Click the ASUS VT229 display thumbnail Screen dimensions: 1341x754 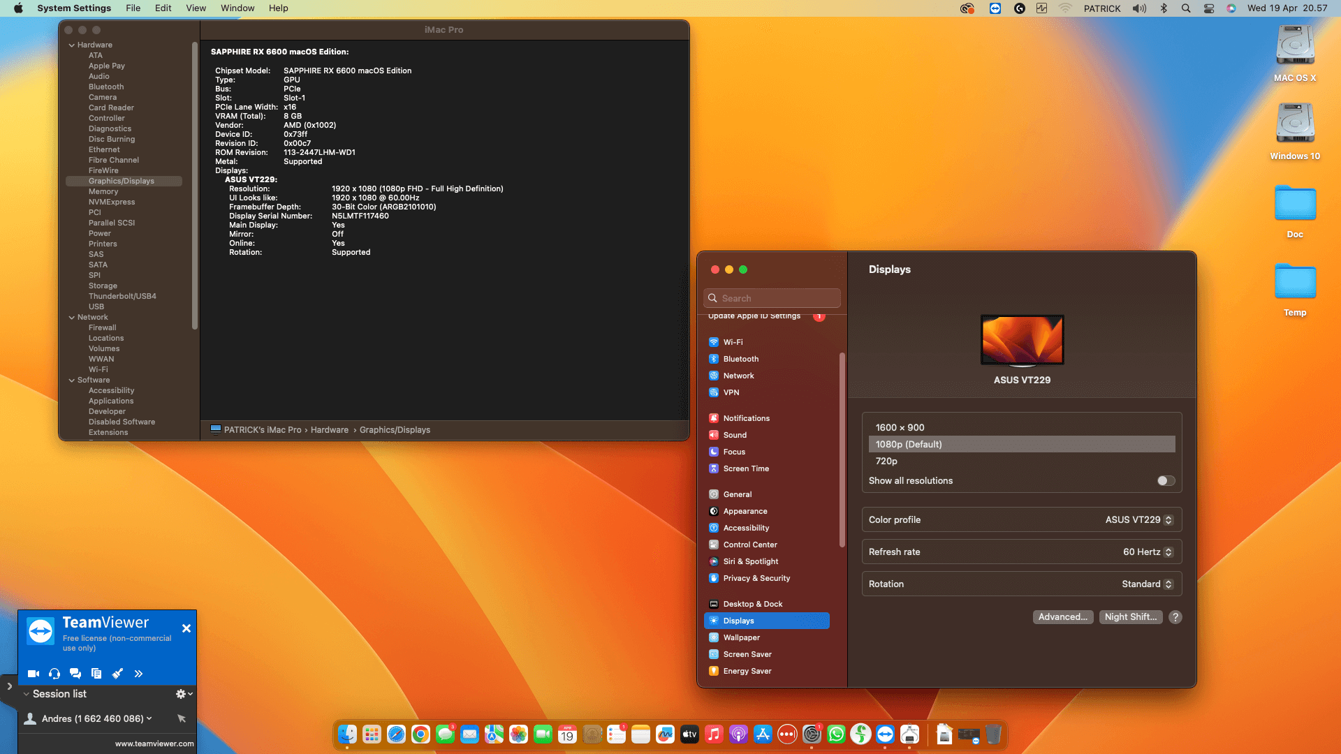1022,340
